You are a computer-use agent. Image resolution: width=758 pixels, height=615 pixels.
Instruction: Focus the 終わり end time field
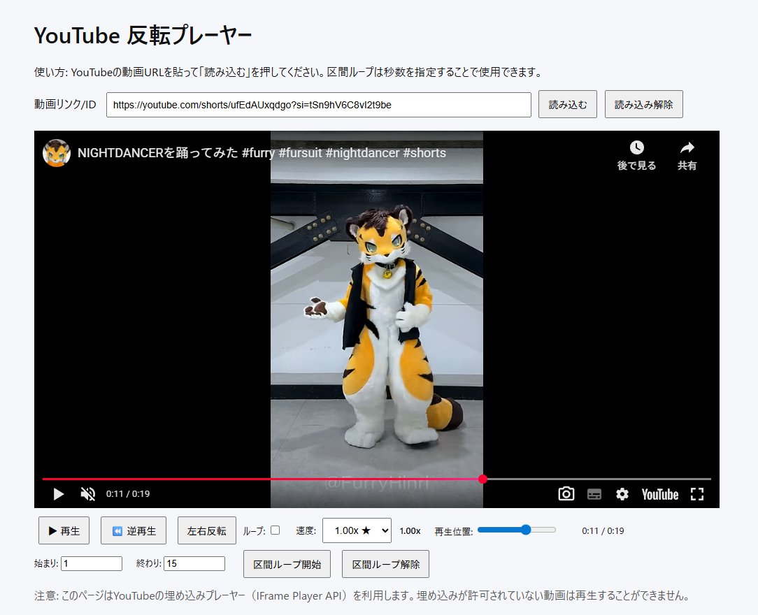tap(194, 563)
